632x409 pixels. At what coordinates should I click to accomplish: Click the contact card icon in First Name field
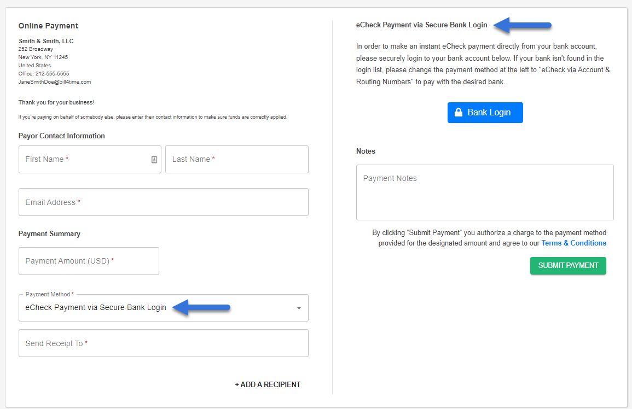(x=154, y=160)
